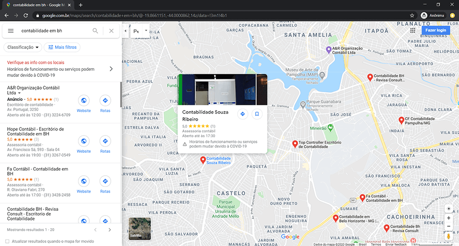This screenshot has height=246, width=459.
Task: Click Fazer login button
Action: click(x=436, y=30)
